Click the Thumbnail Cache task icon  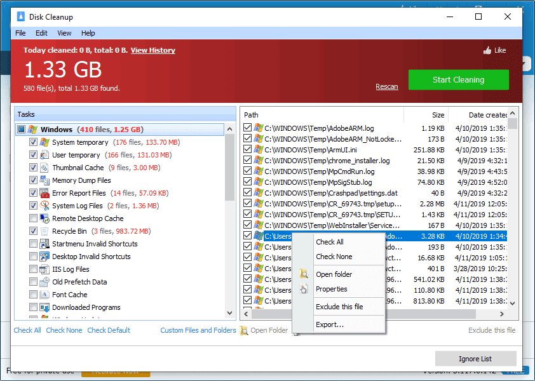pyautogui.click(x=44, y=168)
